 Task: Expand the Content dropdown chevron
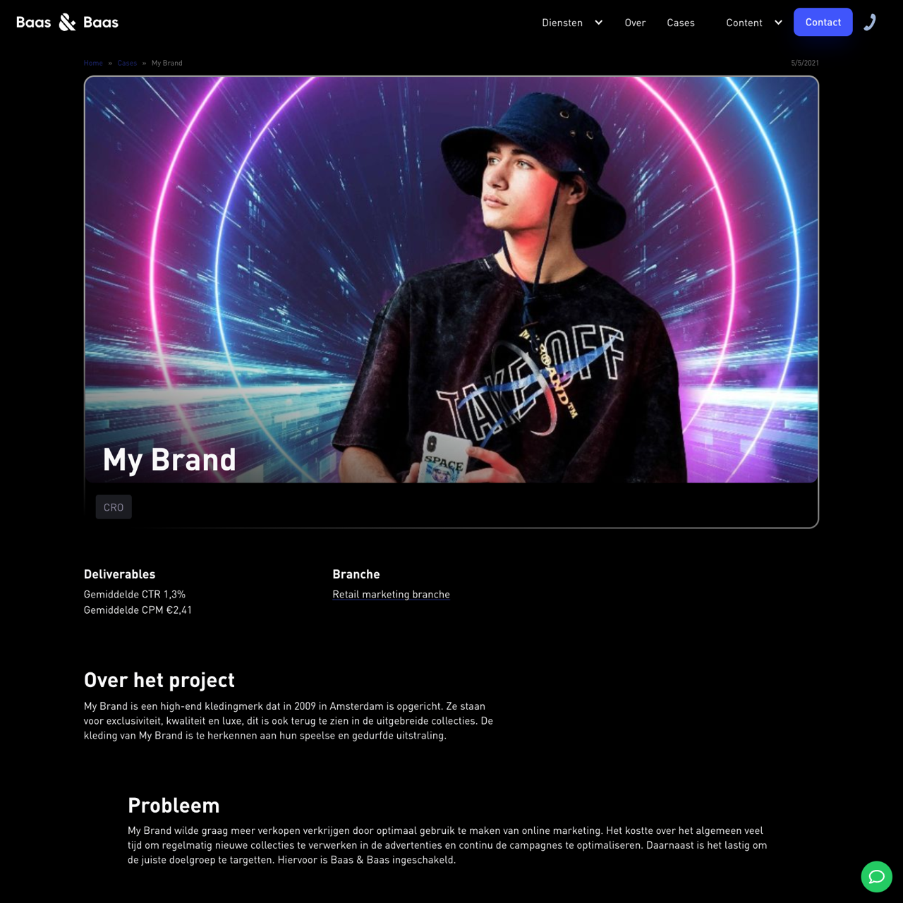778,23
